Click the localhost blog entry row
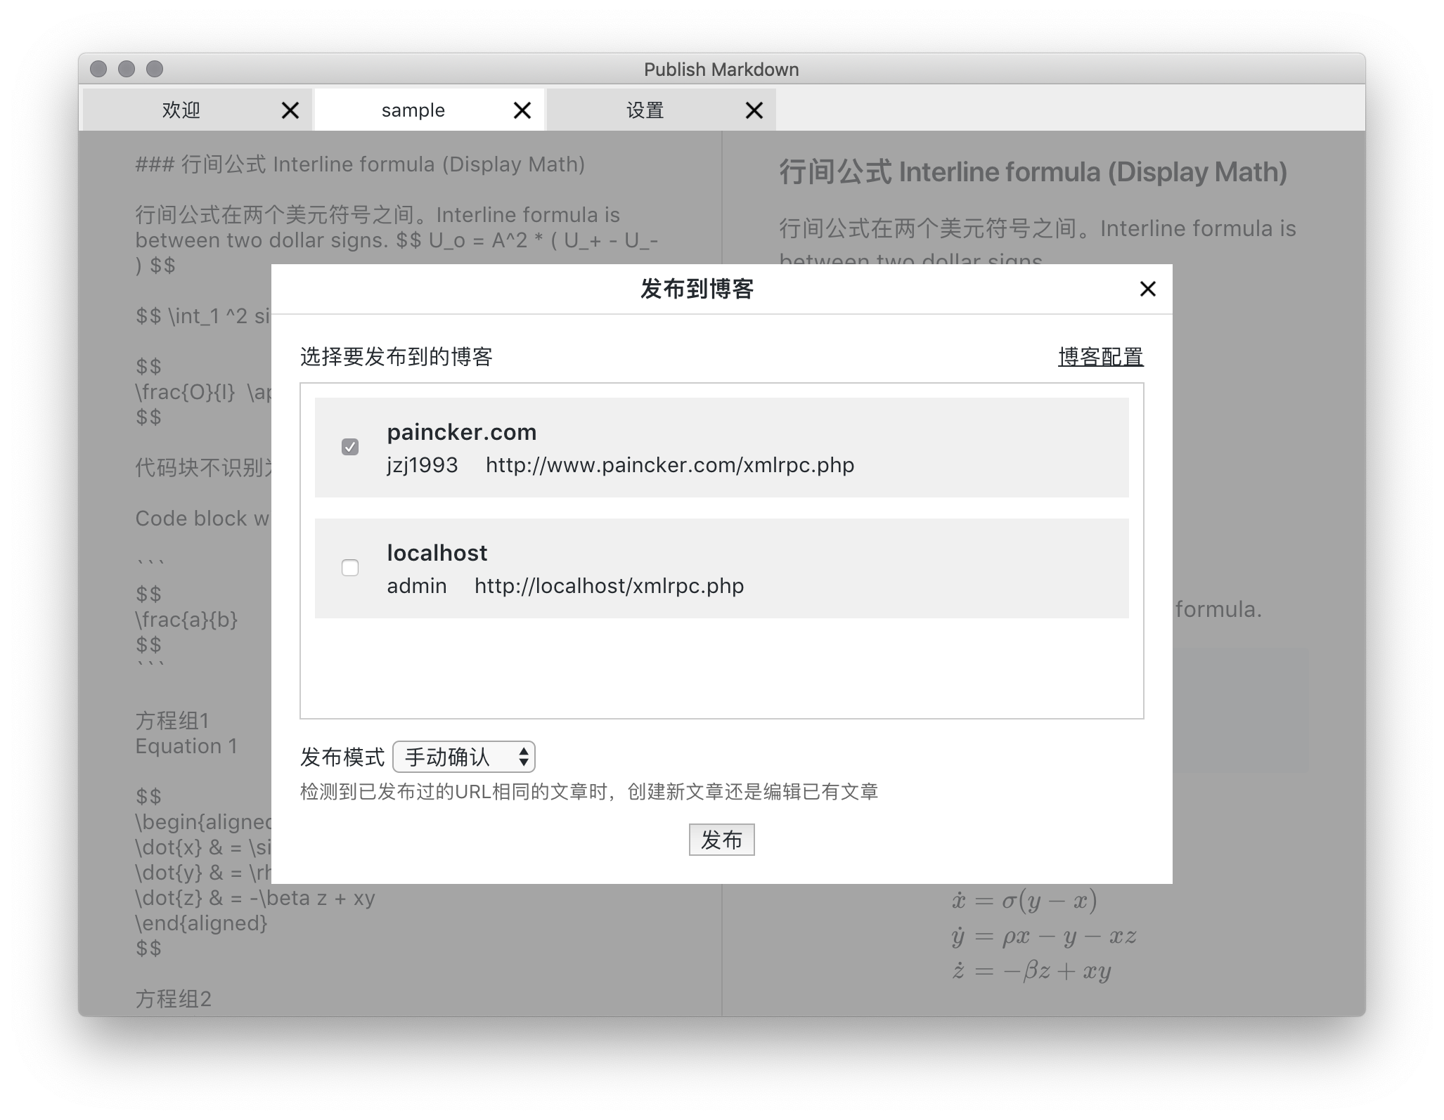1444x1120 pixels. [x=914, y=568]
